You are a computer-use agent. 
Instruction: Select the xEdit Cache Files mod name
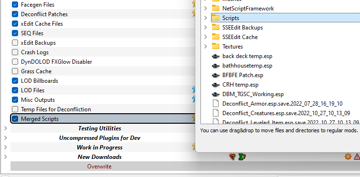(x=42, y=24)
